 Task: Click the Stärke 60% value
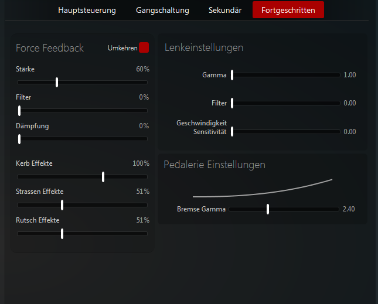point(142,69)
